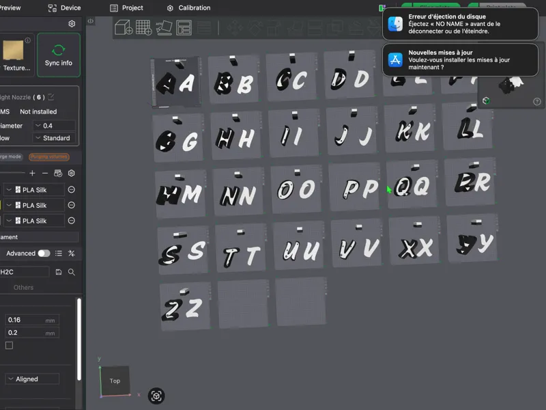This screenshot has width=546, height=410.
Task: Select the Textured plate thumbnail
Action: pyautogui.click(x=13, y=51)
